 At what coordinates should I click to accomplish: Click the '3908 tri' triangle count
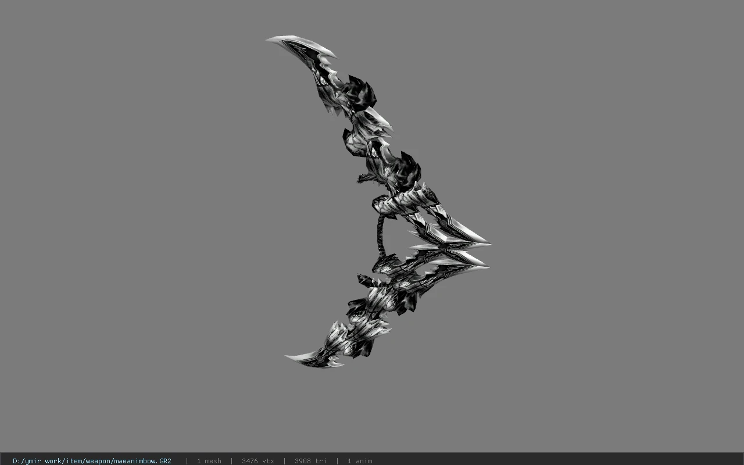310,461
